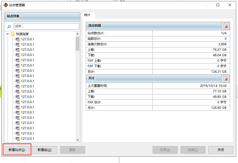The image size is (238, 163).
Task: Click the 应用(A) button
Action: pos(165,150)
